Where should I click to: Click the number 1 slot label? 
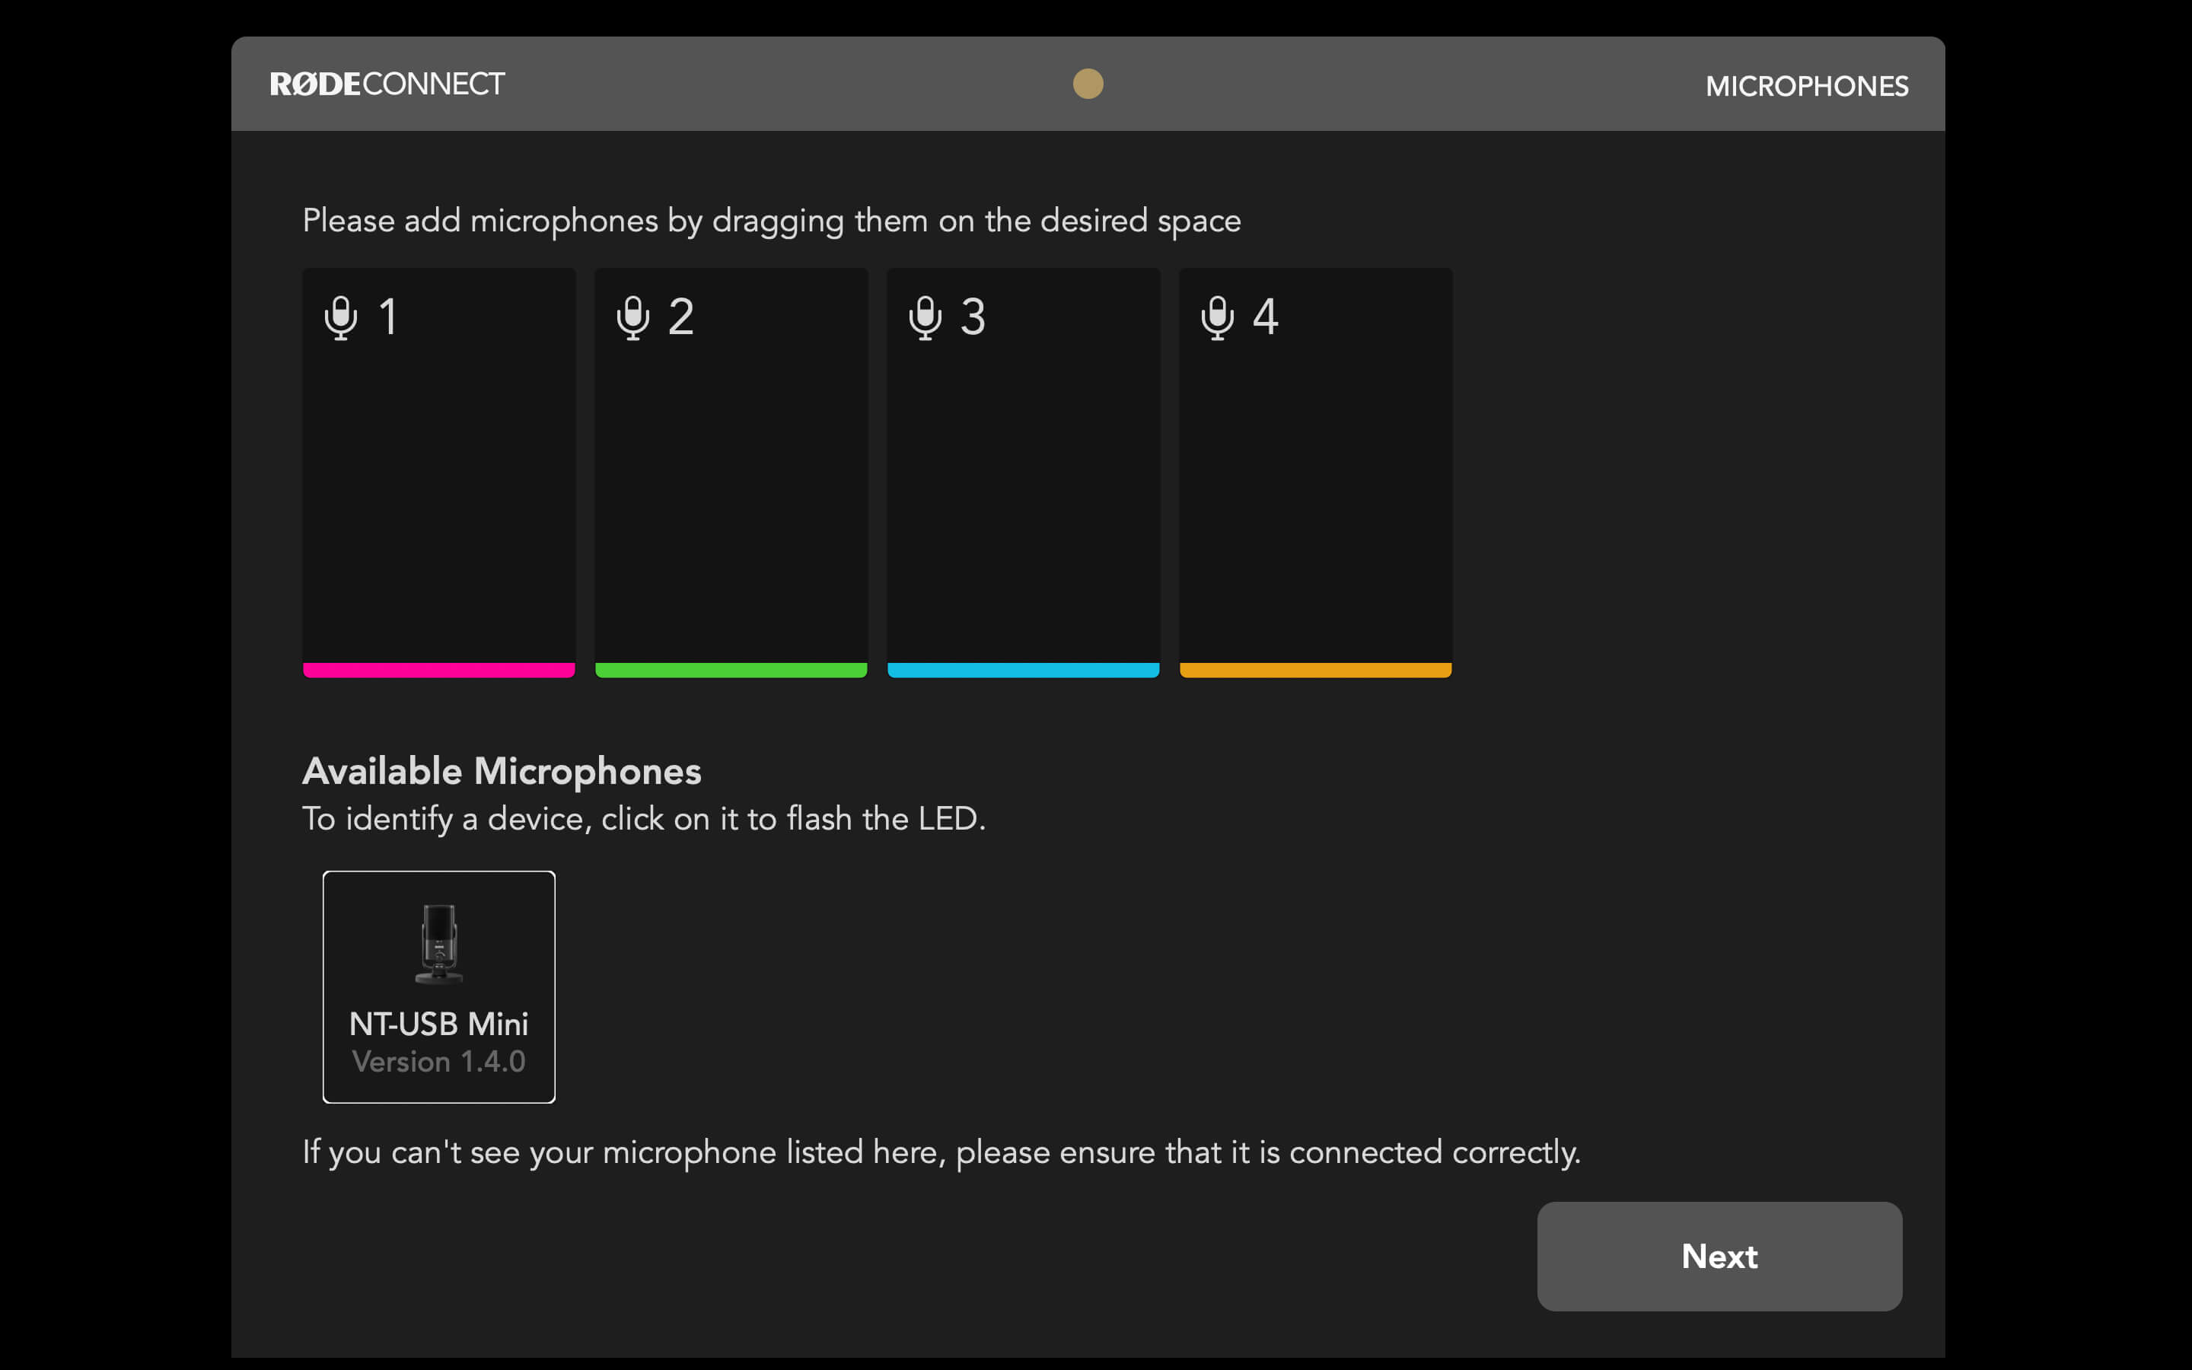[x=389, y=318]
